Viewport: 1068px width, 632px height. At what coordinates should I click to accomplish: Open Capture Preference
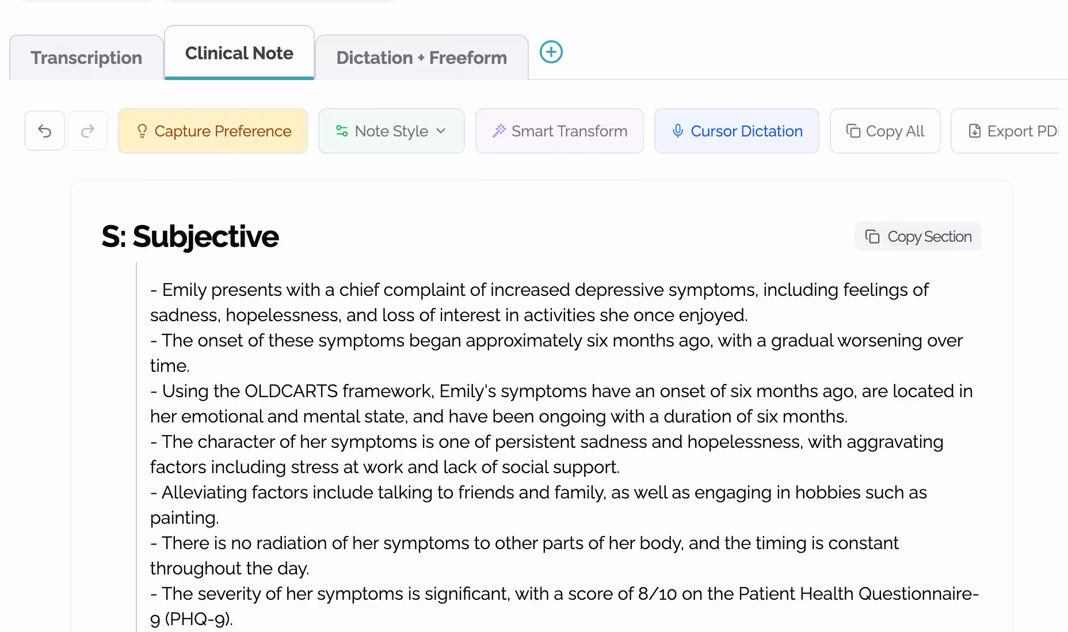click(212, 131)
